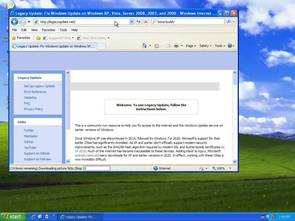Click Add to Favorites Bar star icon
The image size is (295, 221).
tap(38, 38)
